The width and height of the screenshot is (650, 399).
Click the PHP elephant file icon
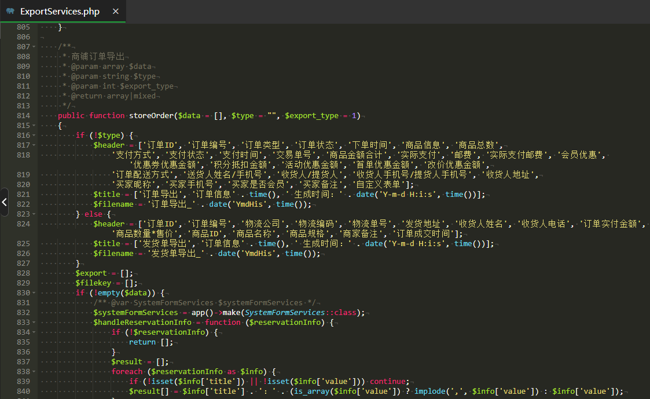click(10, 11)
